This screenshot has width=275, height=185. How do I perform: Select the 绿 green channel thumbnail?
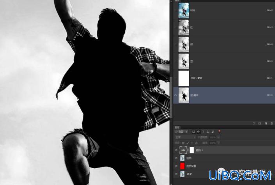pyautogui.click(x=184, y=44)
